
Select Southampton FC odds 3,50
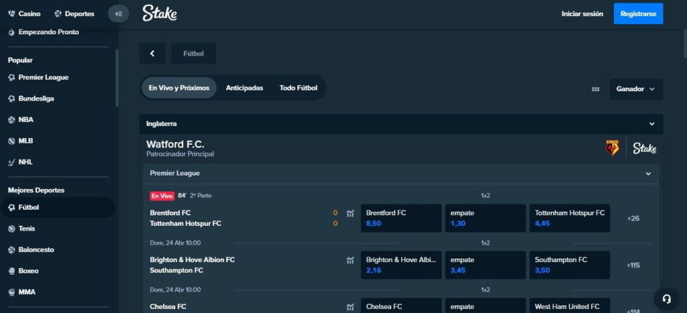(570, 265)
